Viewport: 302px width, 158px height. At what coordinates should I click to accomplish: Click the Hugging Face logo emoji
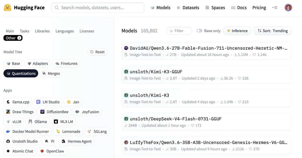tap(8, 8)
